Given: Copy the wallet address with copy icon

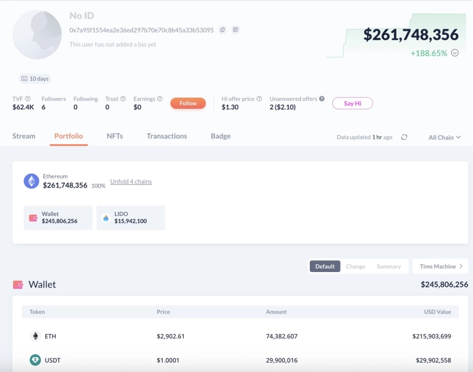Looking at the screenshot, I should point(222,30).
